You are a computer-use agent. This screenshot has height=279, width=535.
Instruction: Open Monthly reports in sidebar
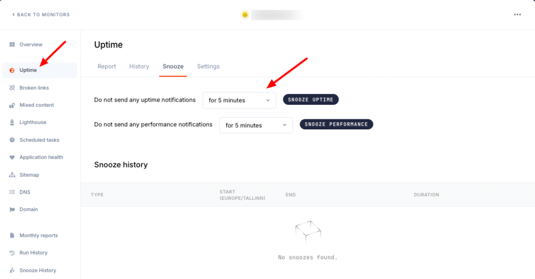[x=38, y=236]
